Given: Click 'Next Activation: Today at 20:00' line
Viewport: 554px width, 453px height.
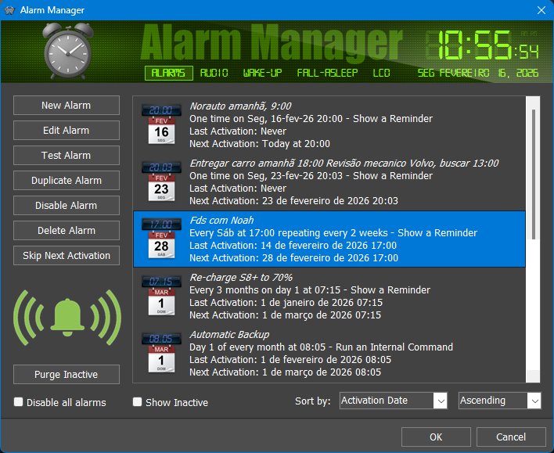Looking at the screenshot, I should point(260,144).
